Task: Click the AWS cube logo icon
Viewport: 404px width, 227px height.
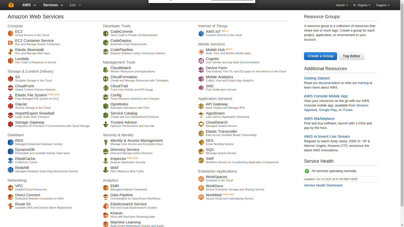Action: click(11, 5)
